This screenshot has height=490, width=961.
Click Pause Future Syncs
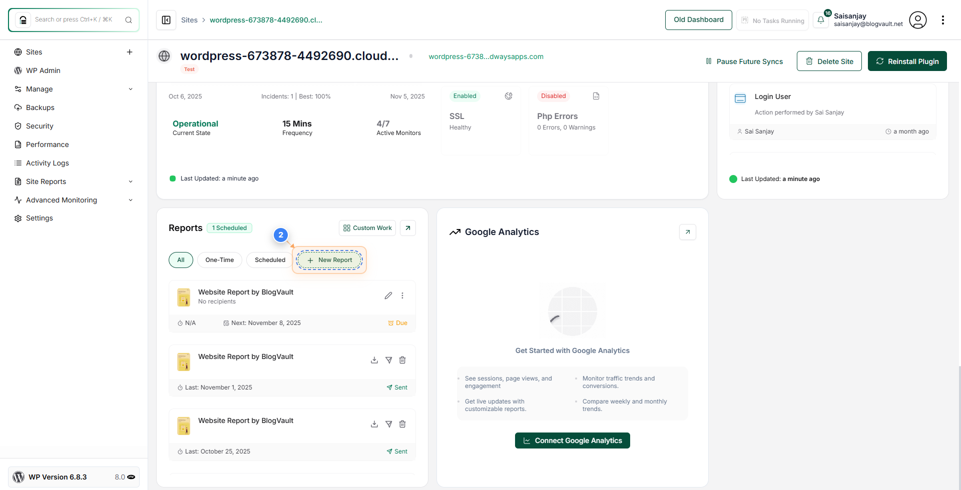click(x=744, y=61)
